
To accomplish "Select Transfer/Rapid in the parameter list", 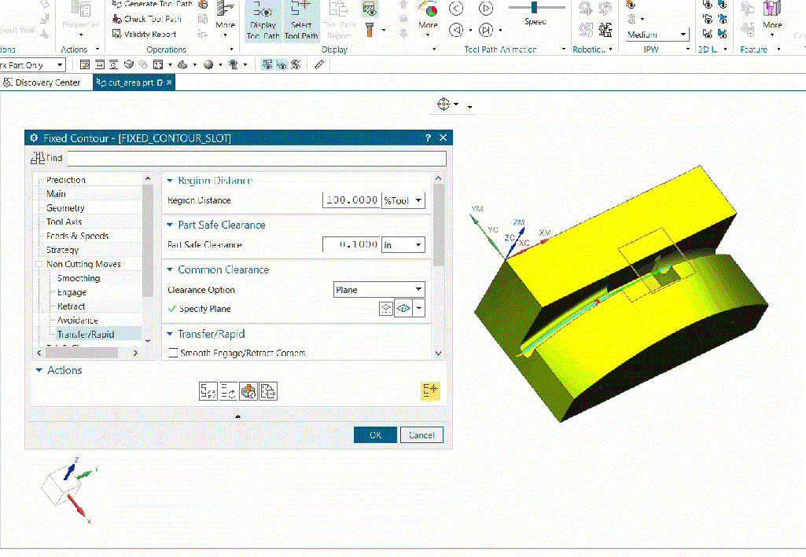I will click(86, 334).
